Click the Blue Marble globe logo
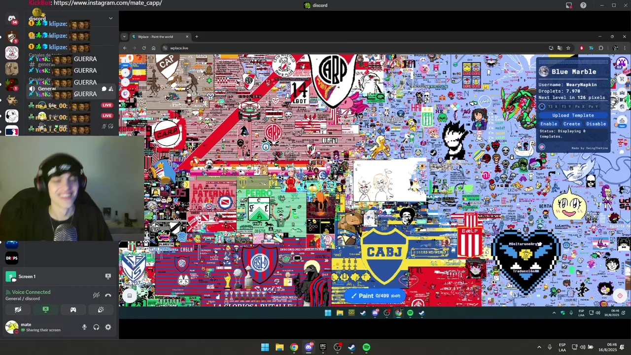The image size is (631, 355). [544, 71]
